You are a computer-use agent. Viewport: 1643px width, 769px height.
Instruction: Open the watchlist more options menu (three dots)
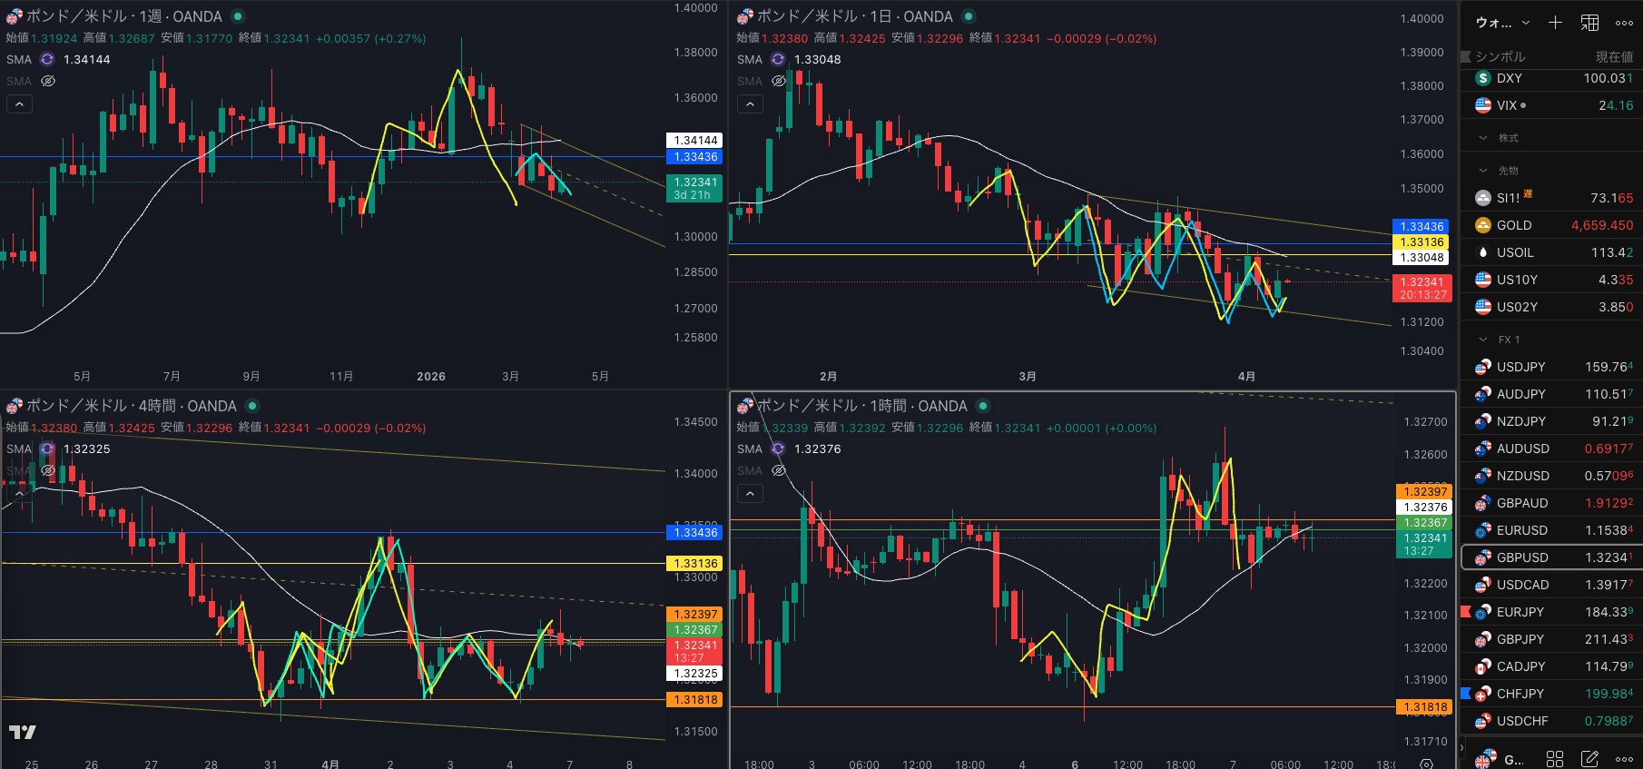pos(1624,23)
